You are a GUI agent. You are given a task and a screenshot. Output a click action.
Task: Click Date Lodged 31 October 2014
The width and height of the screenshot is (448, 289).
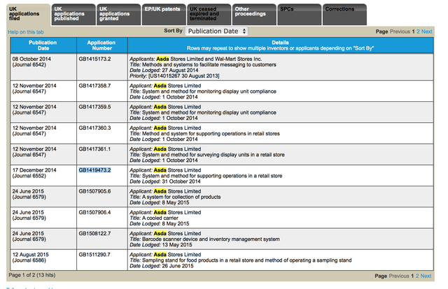[165, 181]
